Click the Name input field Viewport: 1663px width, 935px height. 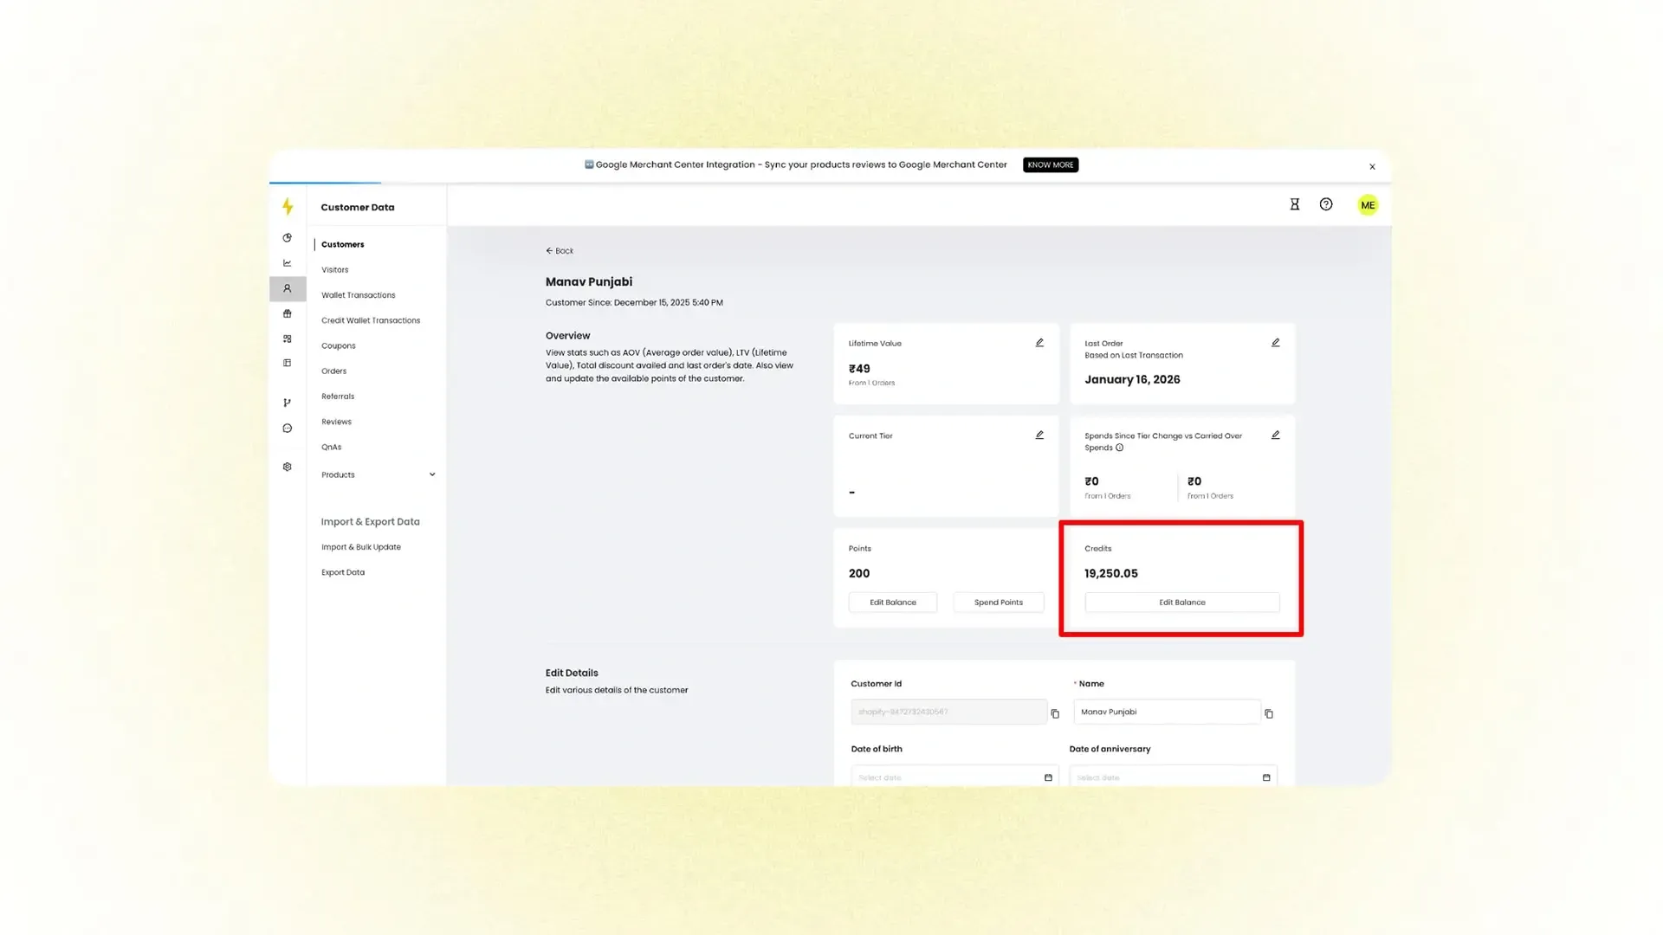click(1166, 712)
